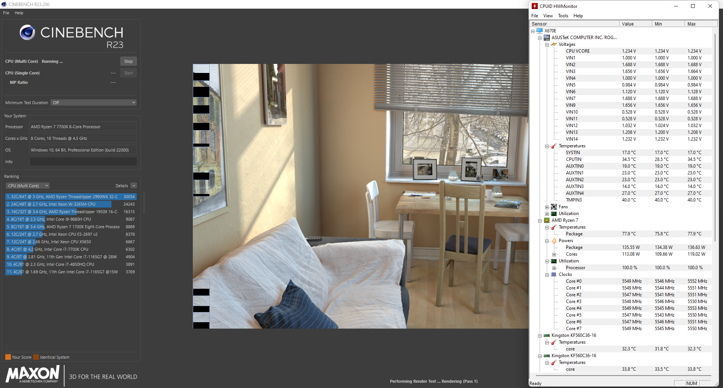
Task: Click the Processor name field
Action: (x=83, y=127)
